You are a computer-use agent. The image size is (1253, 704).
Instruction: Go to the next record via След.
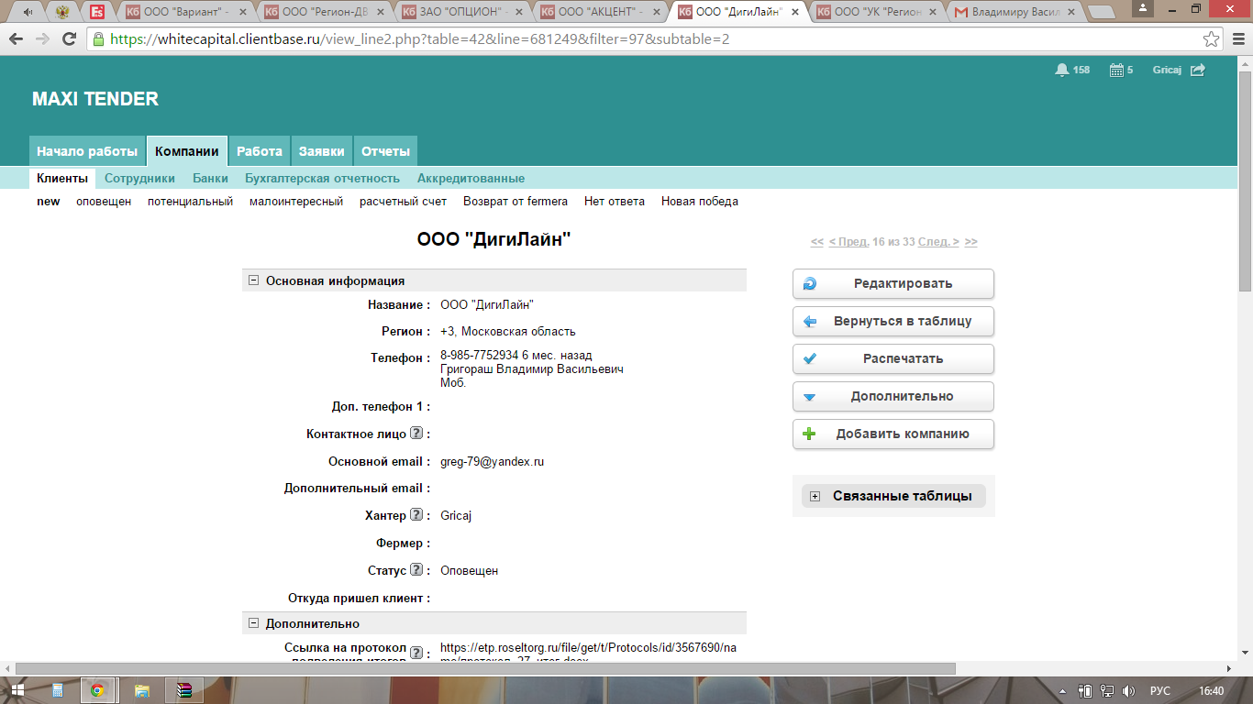tap(938, 242)
